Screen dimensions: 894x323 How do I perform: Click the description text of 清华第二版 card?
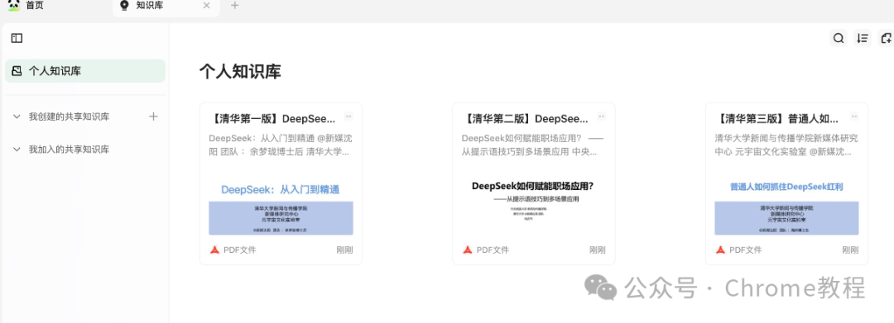click(532, 145)
